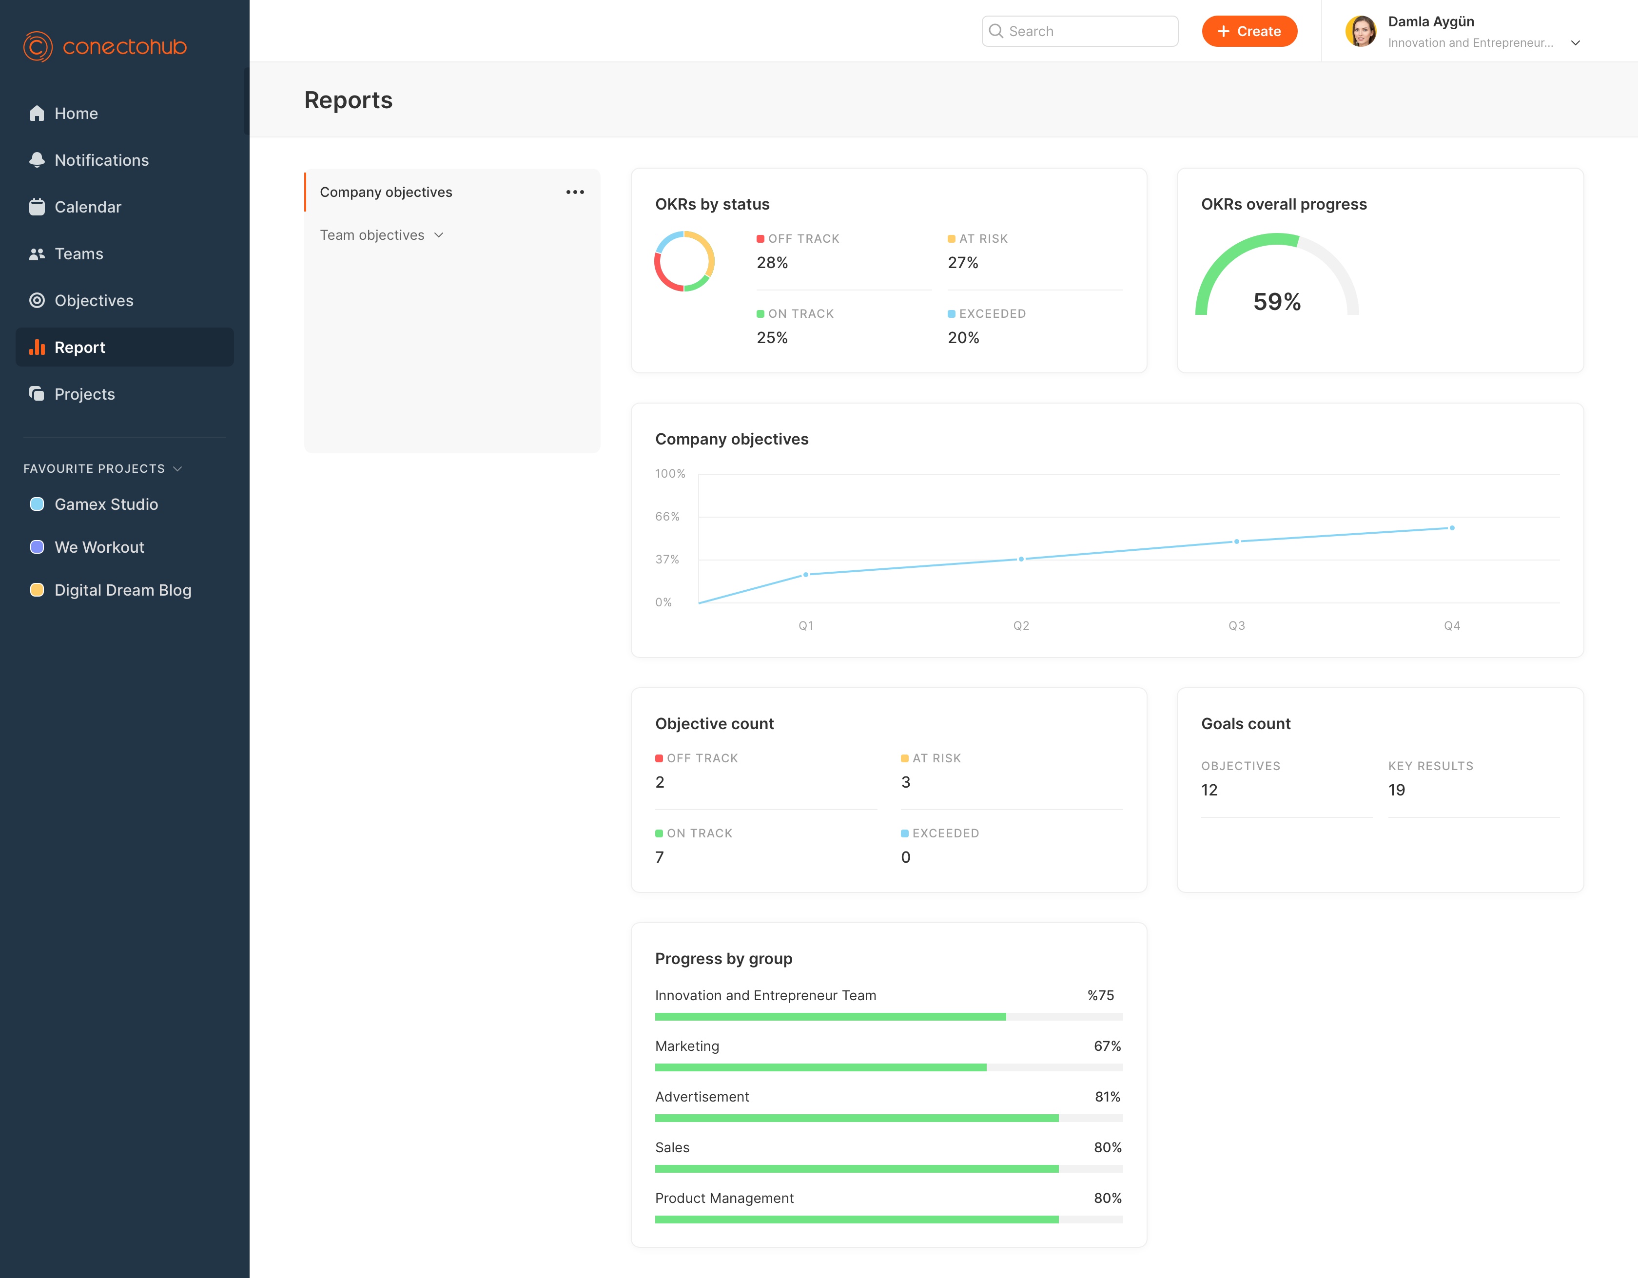
Task: Click the conectohub logo icon
Action: point(38,46)
